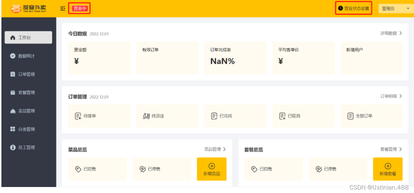
Task: Click the info icon beside 员工管理
Action: coord(13,147)
